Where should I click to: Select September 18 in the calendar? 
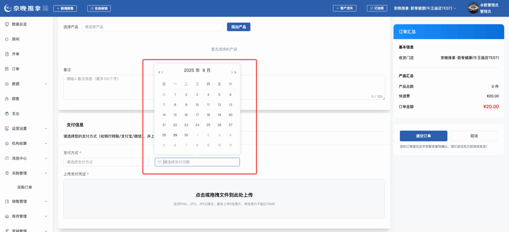(208, 115)
